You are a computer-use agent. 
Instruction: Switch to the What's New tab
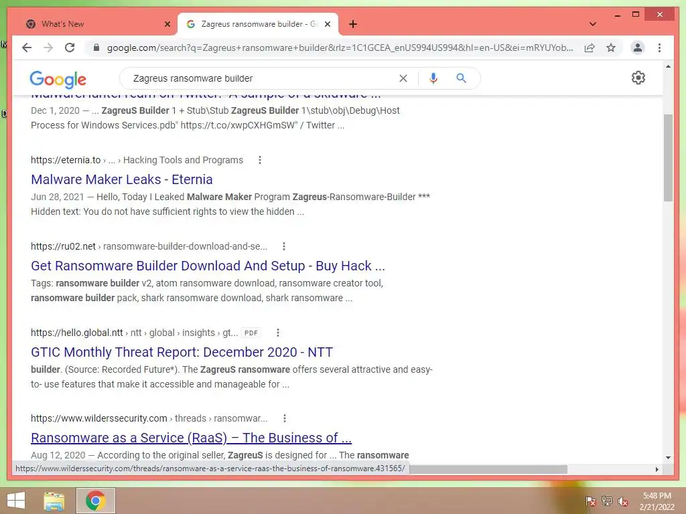click(x=93, y=24)
